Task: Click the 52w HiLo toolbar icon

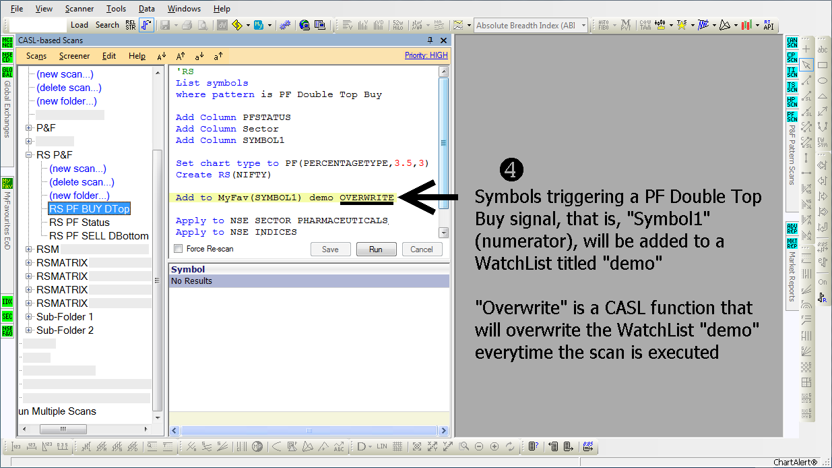Action: (398, 25)
